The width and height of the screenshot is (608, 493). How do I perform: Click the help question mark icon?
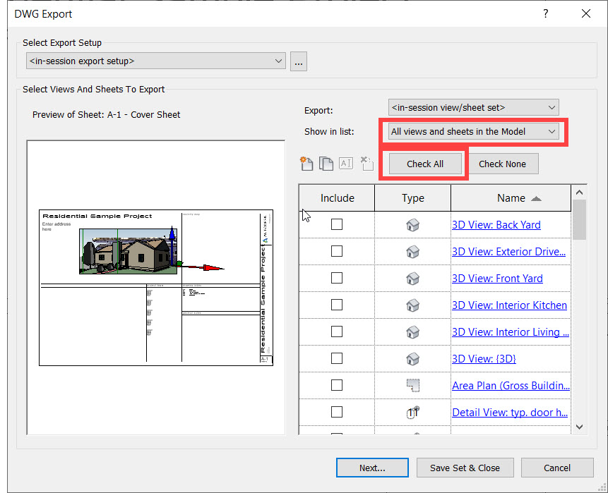546,13
